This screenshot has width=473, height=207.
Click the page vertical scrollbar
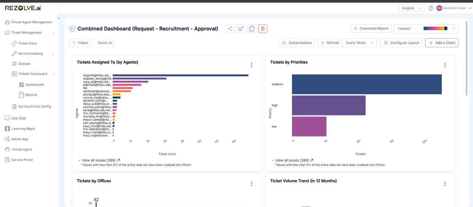(x=466, y=58)
